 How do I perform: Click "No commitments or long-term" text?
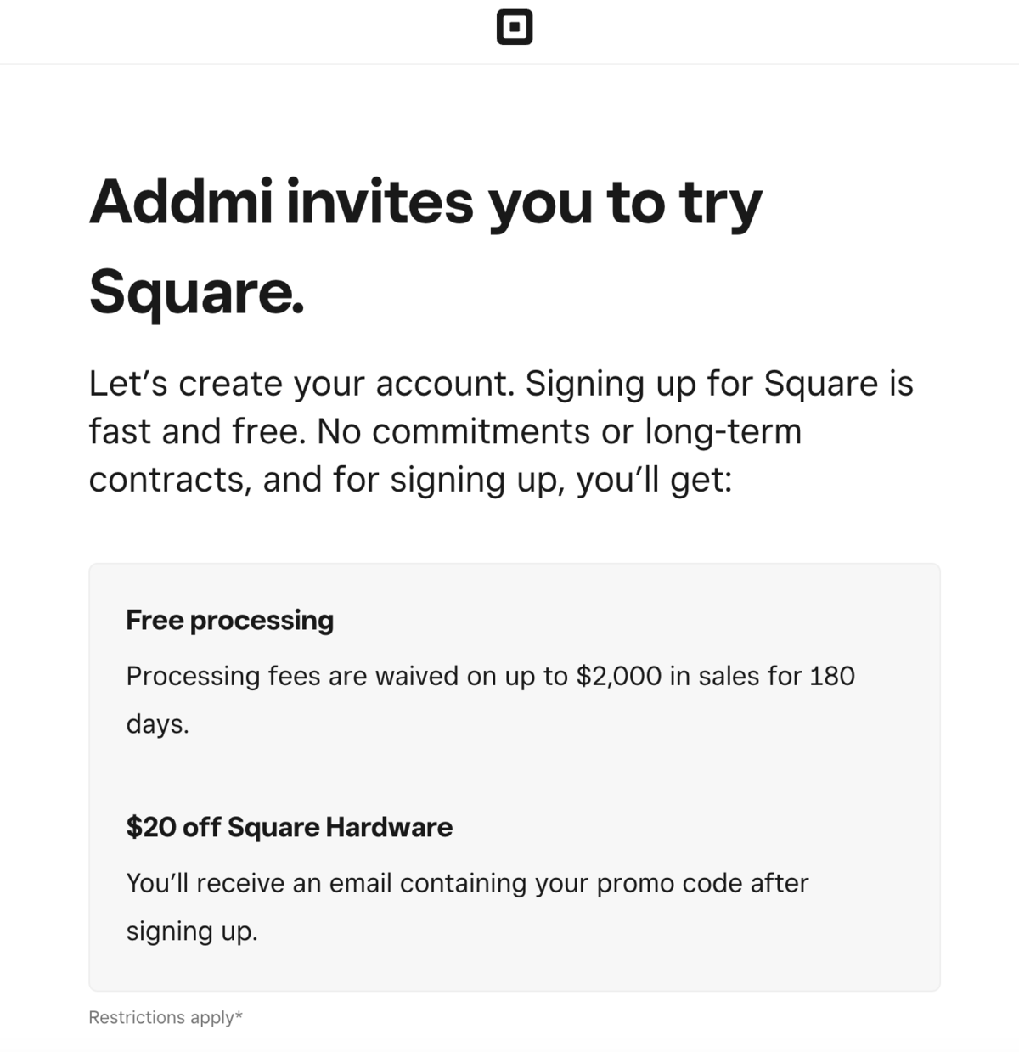(x=560, y=431)
